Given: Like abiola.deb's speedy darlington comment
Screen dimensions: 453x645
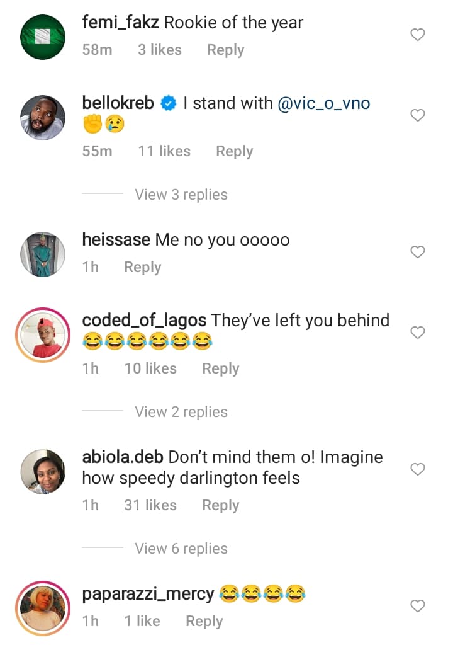Looking at the screenshot, I should click(x=418, y=469).
